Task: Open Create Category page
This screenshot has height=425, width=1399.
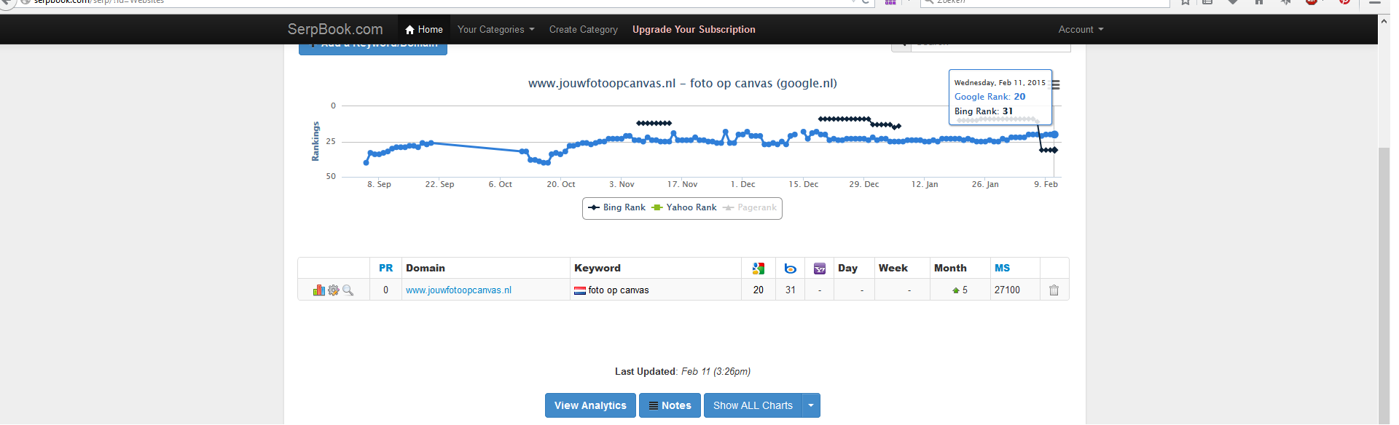Action: point(584,30)
